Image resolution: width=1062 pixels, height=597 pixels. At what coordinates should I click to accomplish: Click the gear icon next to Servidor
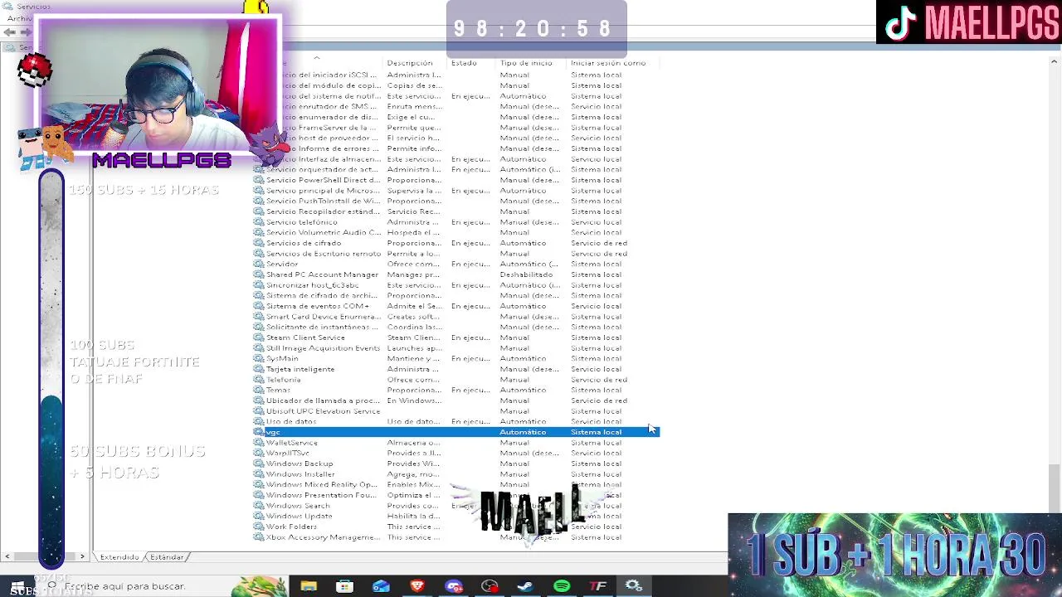click(x=259, y=264)
